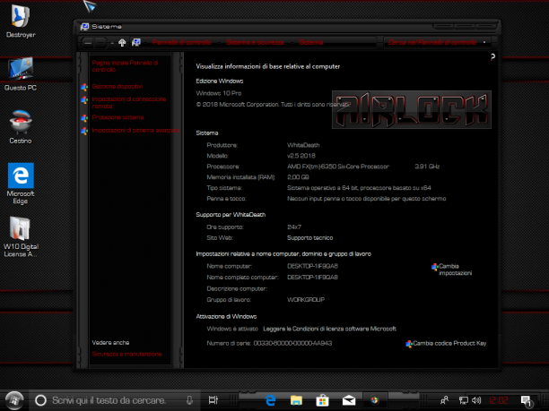Click Pannello di controllo breadcrumb
This screenshot has height=411, width=549.
point(182,42)
